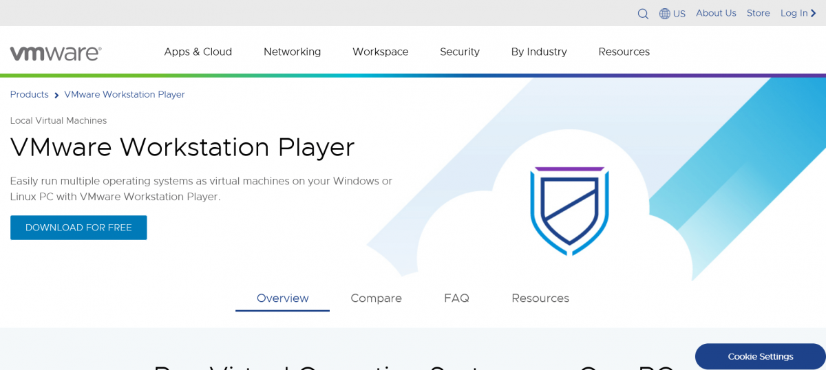Switch to the Resources page tab
Viewport: 826px width, 370px height.
click(x=540, y=298)
